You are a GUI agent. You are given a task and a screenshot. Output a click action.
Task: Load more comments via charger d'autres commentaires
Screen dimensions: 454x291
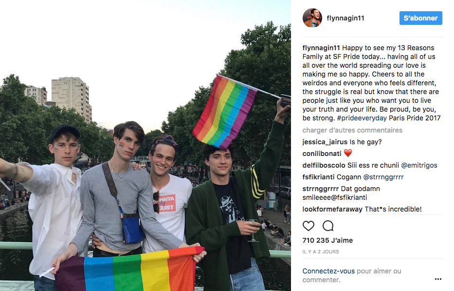coord(352,130)
